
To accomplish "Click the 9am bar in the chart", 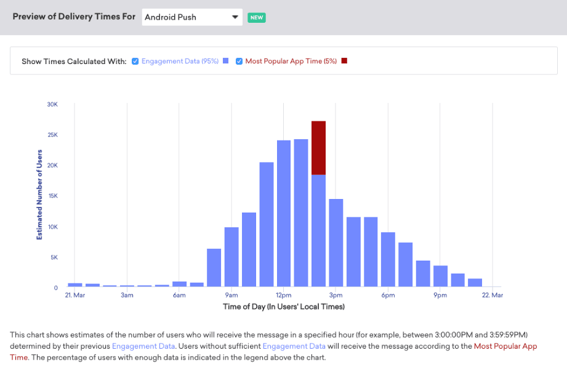I will point(231,257).
